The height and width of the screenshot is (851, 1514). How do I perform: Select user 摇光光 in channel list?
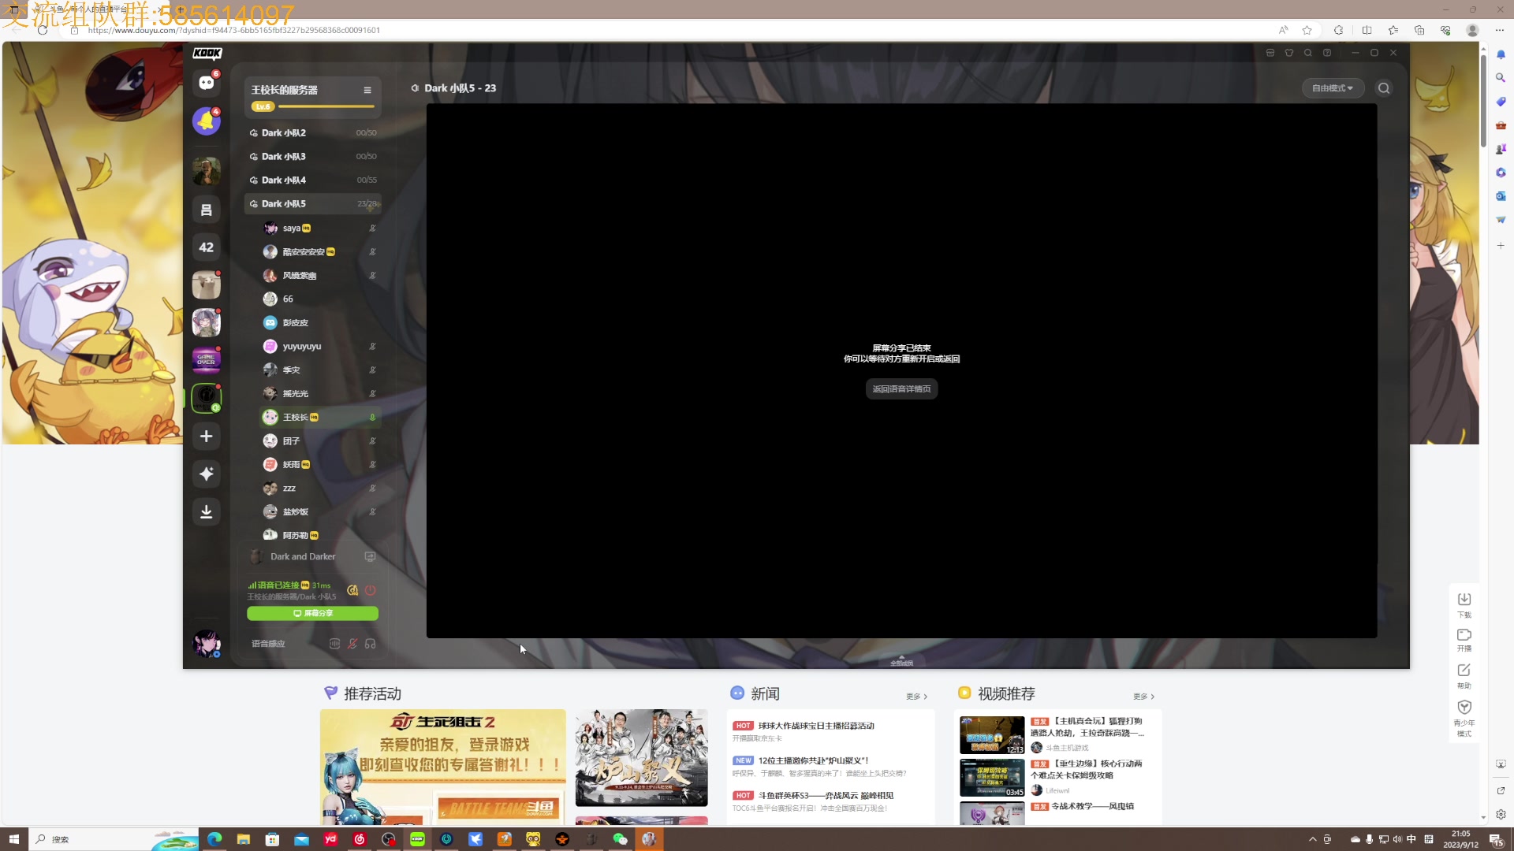[320, 394]
